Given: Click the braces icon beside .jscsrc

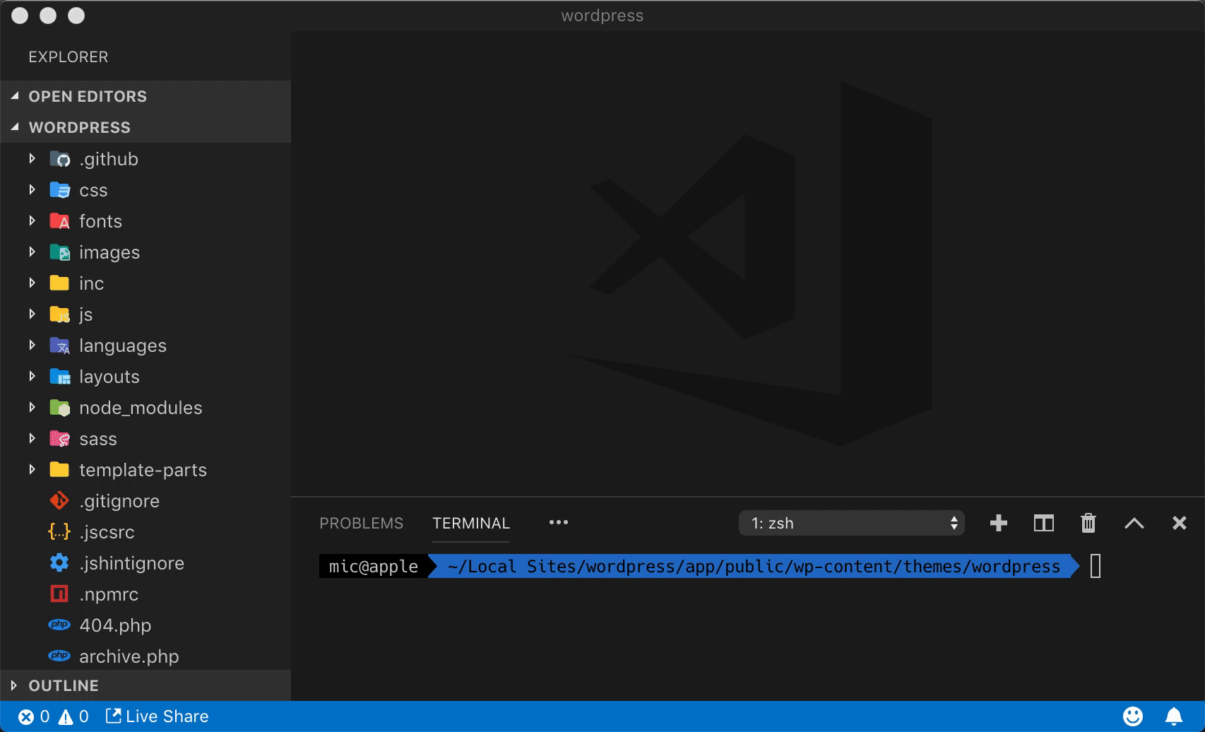Looking at the screenshot, I should point(59,532).
